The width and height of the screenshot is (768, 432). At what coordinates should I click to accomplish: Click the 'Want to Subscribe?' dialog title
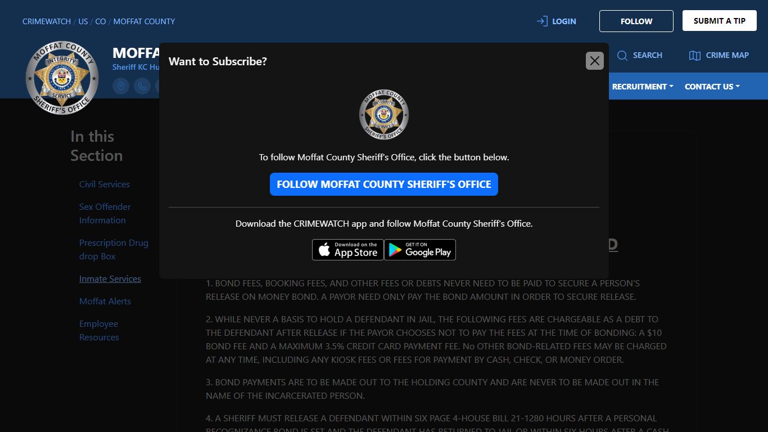click(218, 61)
